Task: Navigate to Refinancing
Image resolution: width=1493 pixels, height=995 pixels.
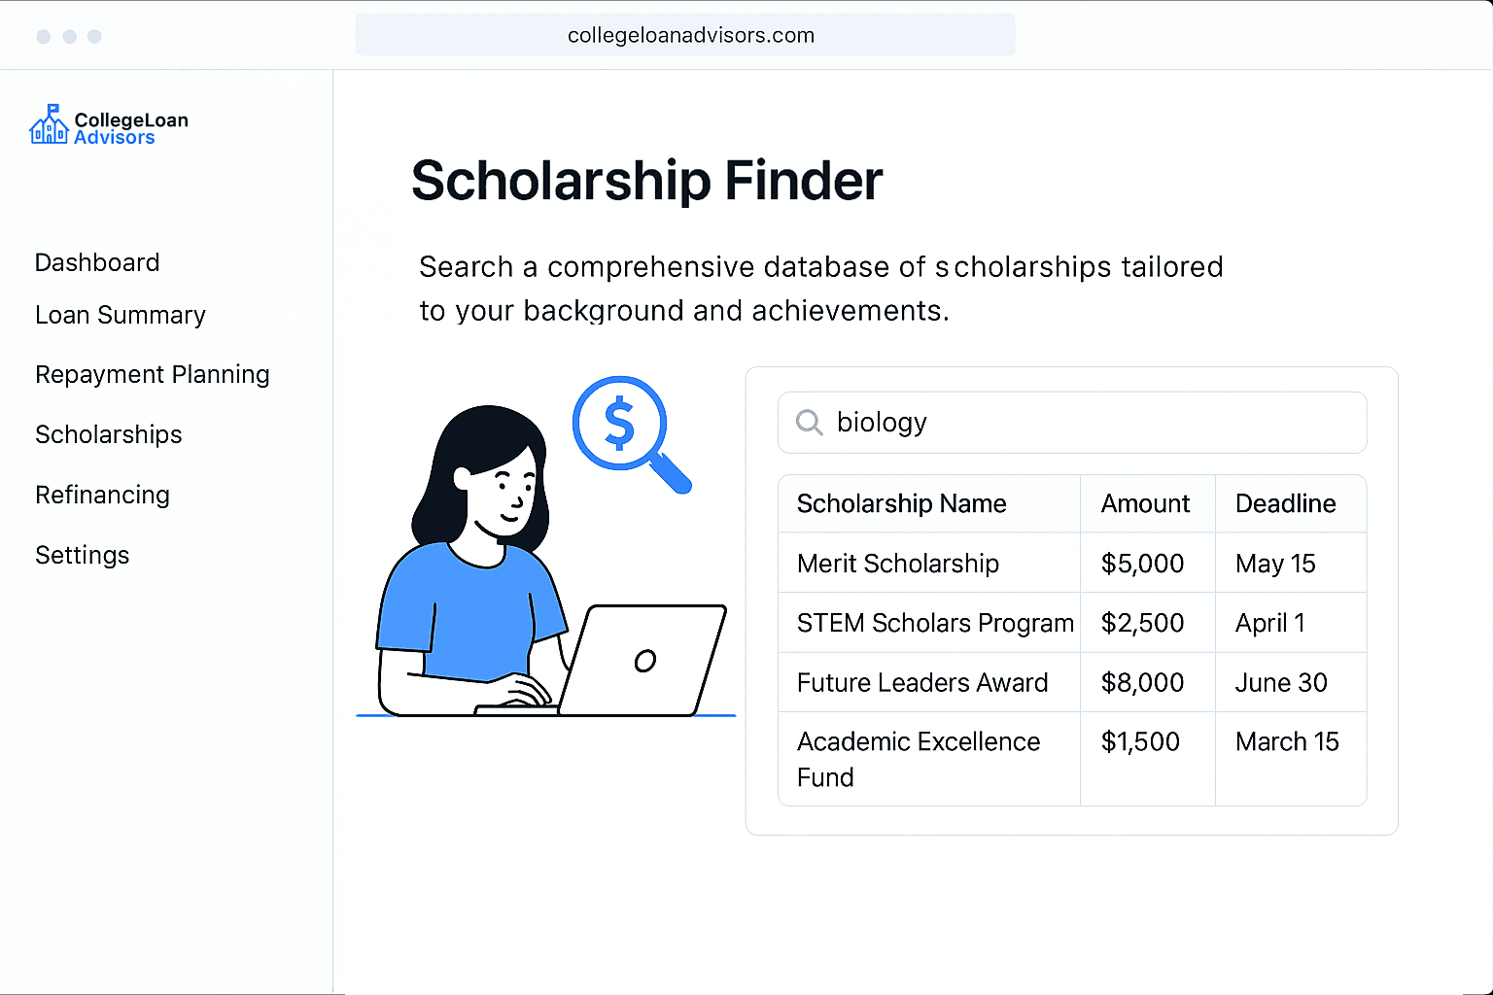Action: point(102,495)
